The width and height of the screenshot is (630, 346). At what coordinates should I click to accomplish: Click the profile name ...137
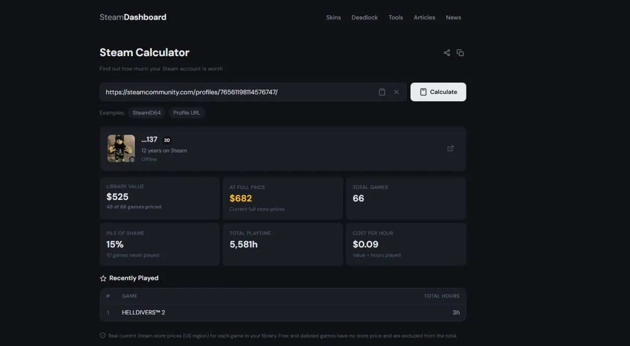click(x=149, y=140)
